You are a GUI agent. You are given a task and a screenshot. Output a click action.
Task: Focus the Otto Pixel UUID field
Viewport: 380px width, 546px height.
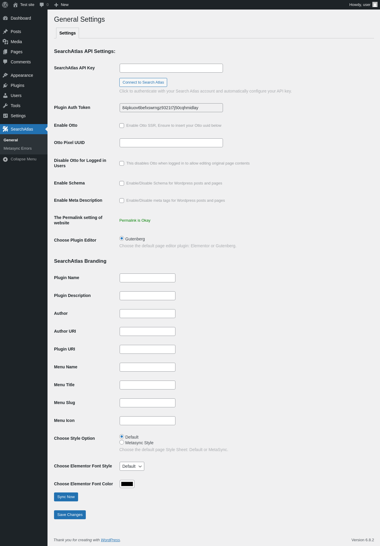pyautogui.click(x=171, y=143)
